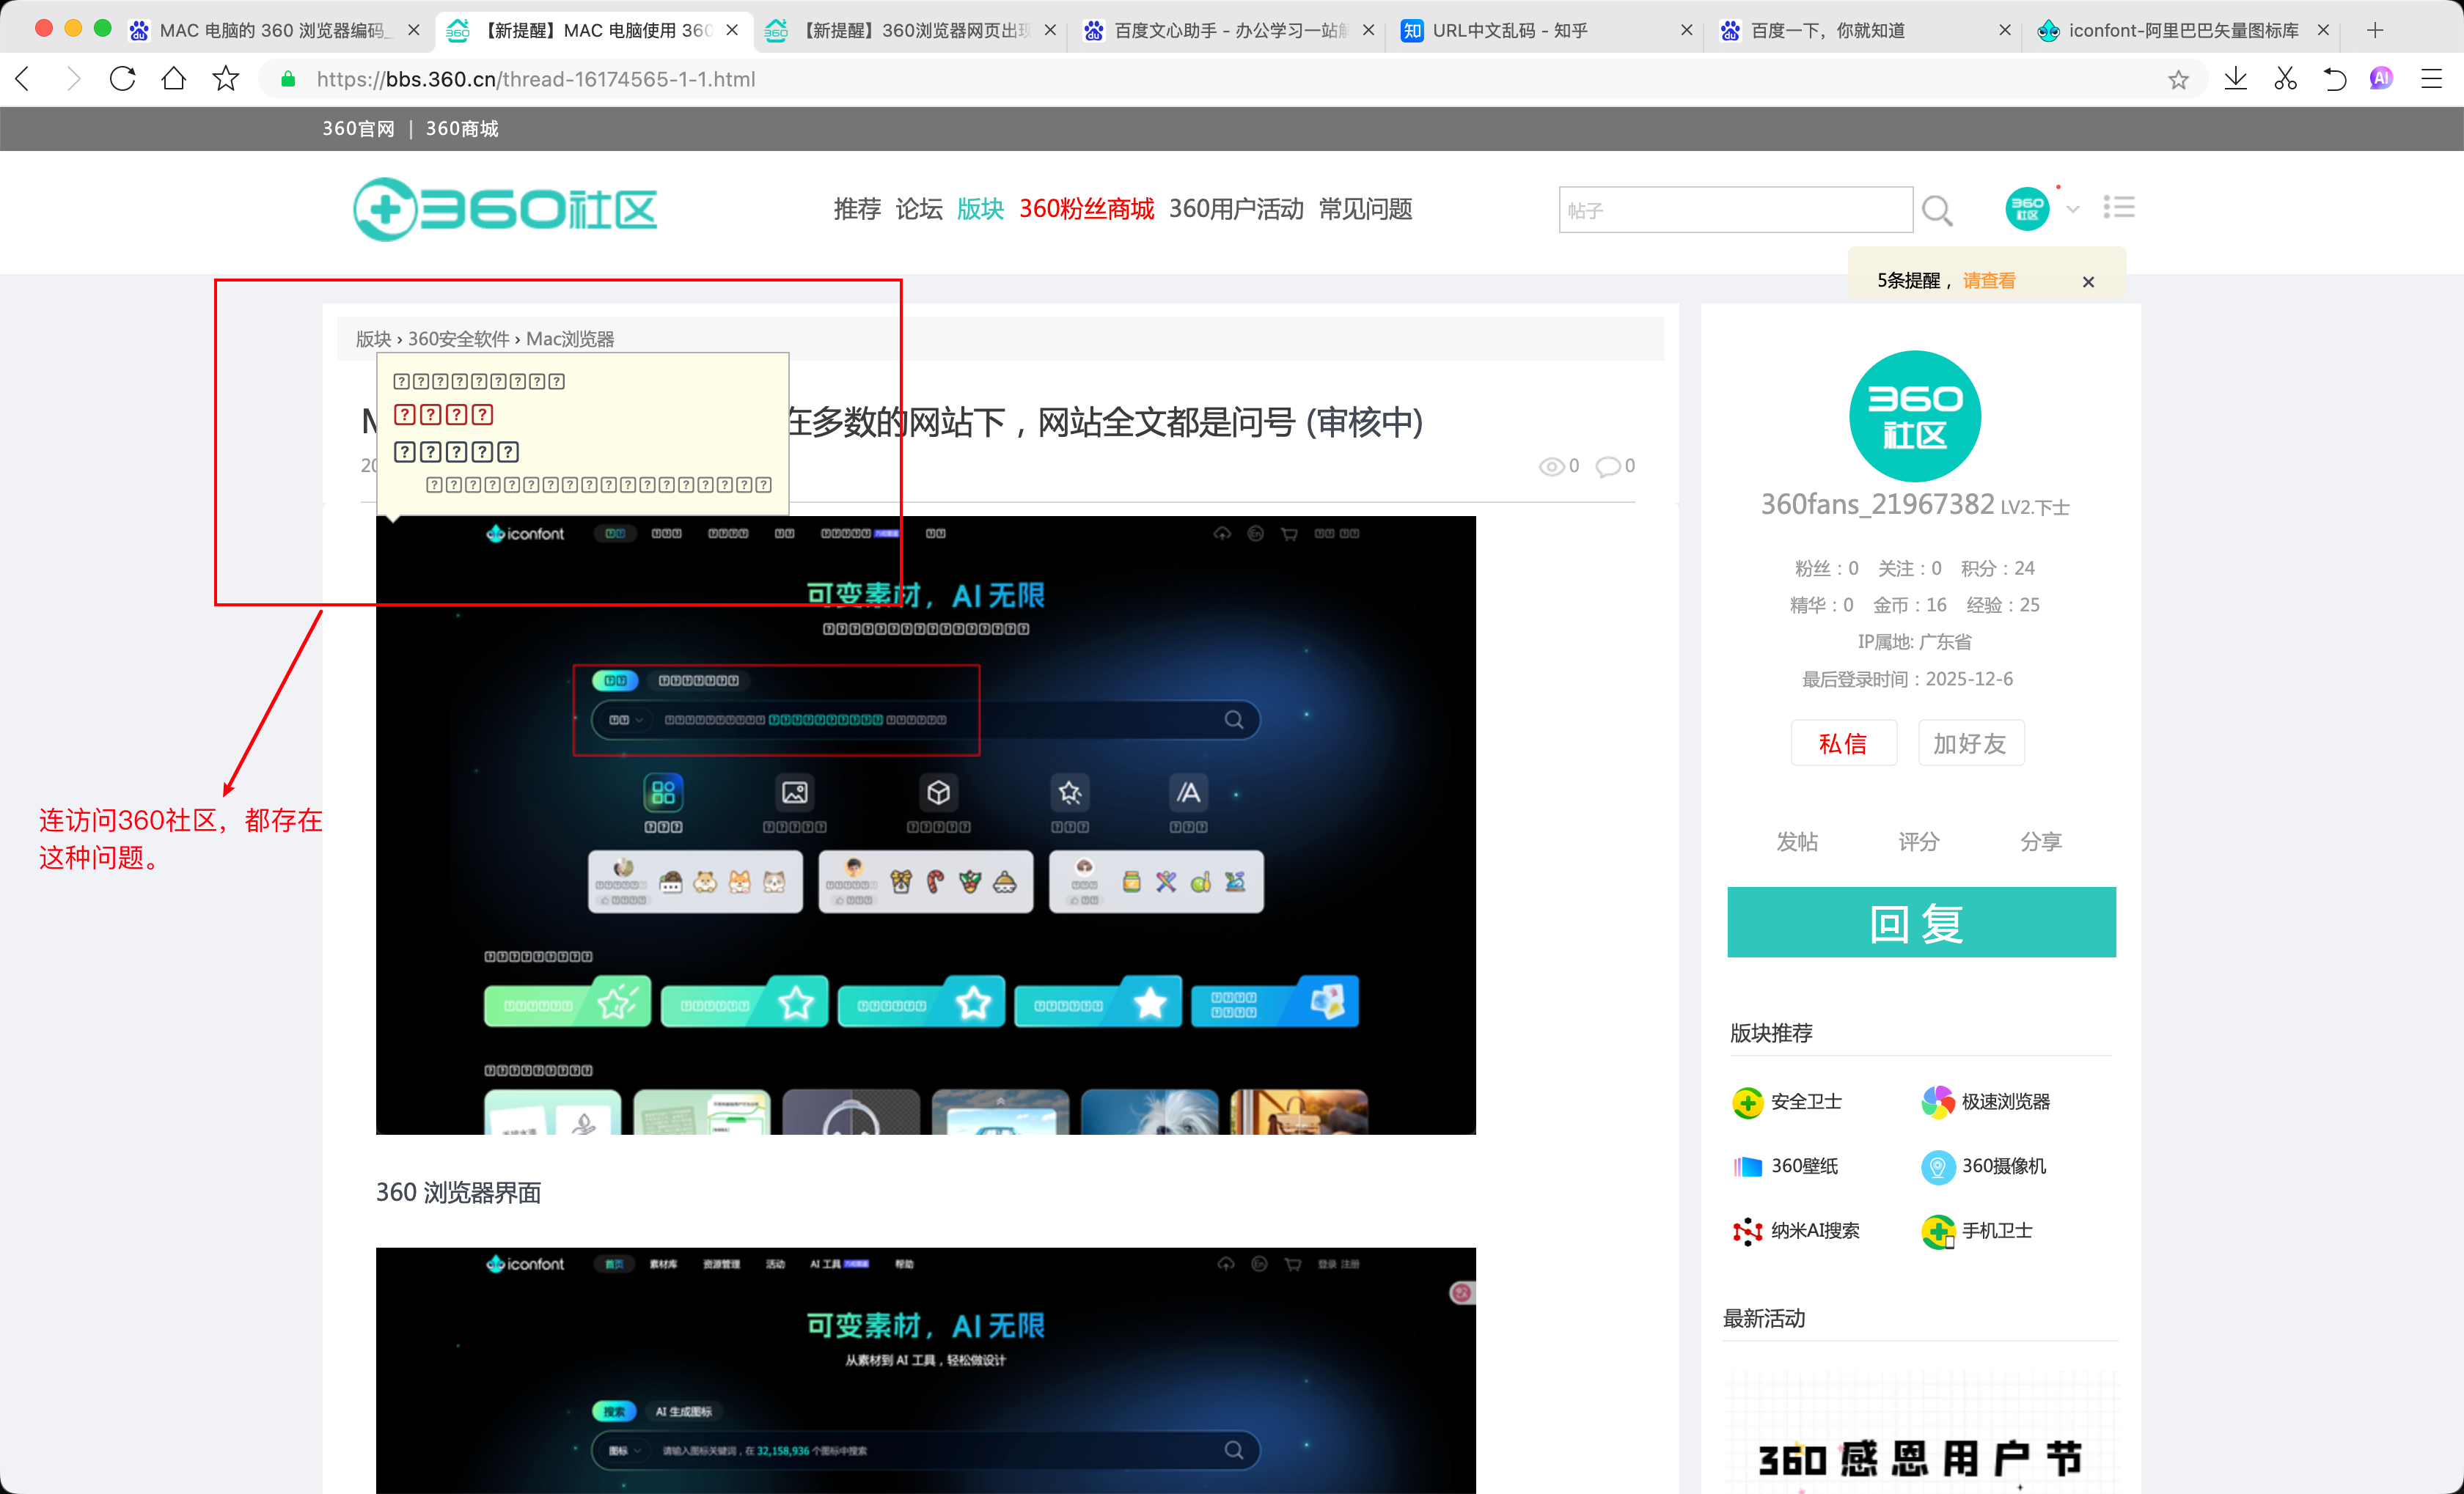Open the purple AI assistant icon
Image resolution: width=2464 pixels, height=1494 pixels.
pyautogui.click(x=2381, y=79)
